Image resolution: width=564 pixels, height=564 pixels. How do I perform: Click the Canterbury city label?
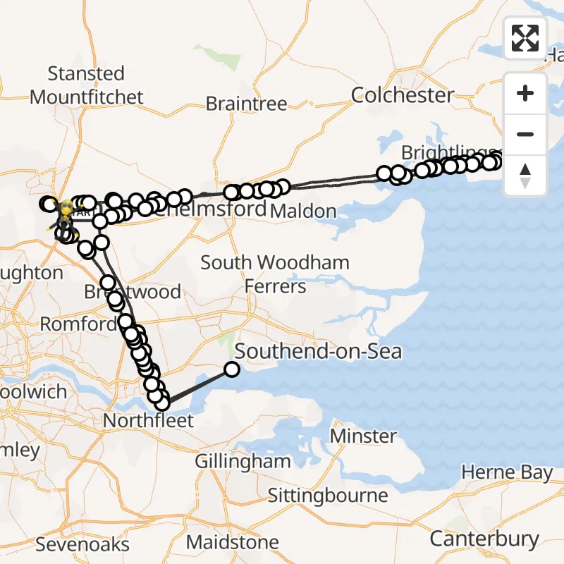484,539
